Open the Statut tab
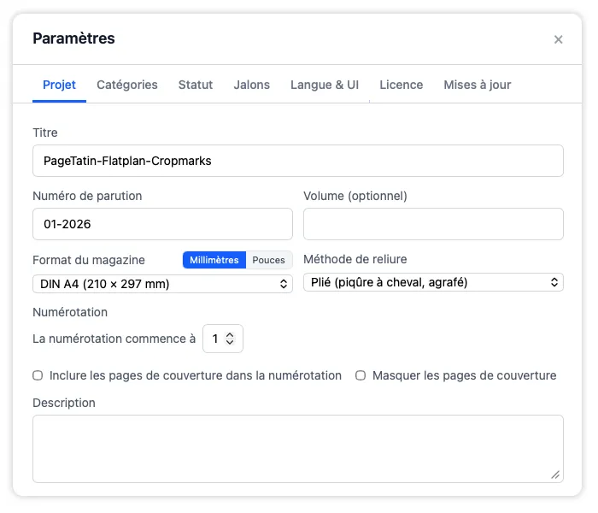598x513 pixels. pos(196,85)
